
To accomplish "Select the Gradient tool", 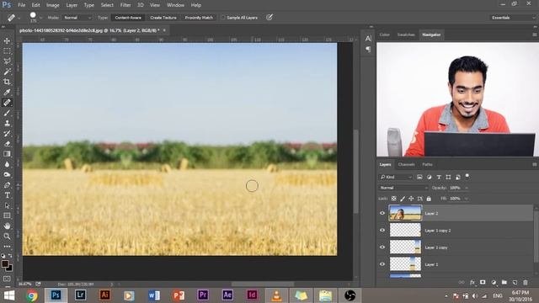I will coord(7,154).
